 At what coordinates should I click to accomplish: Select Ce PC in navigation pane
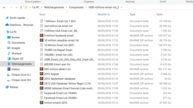13,32
